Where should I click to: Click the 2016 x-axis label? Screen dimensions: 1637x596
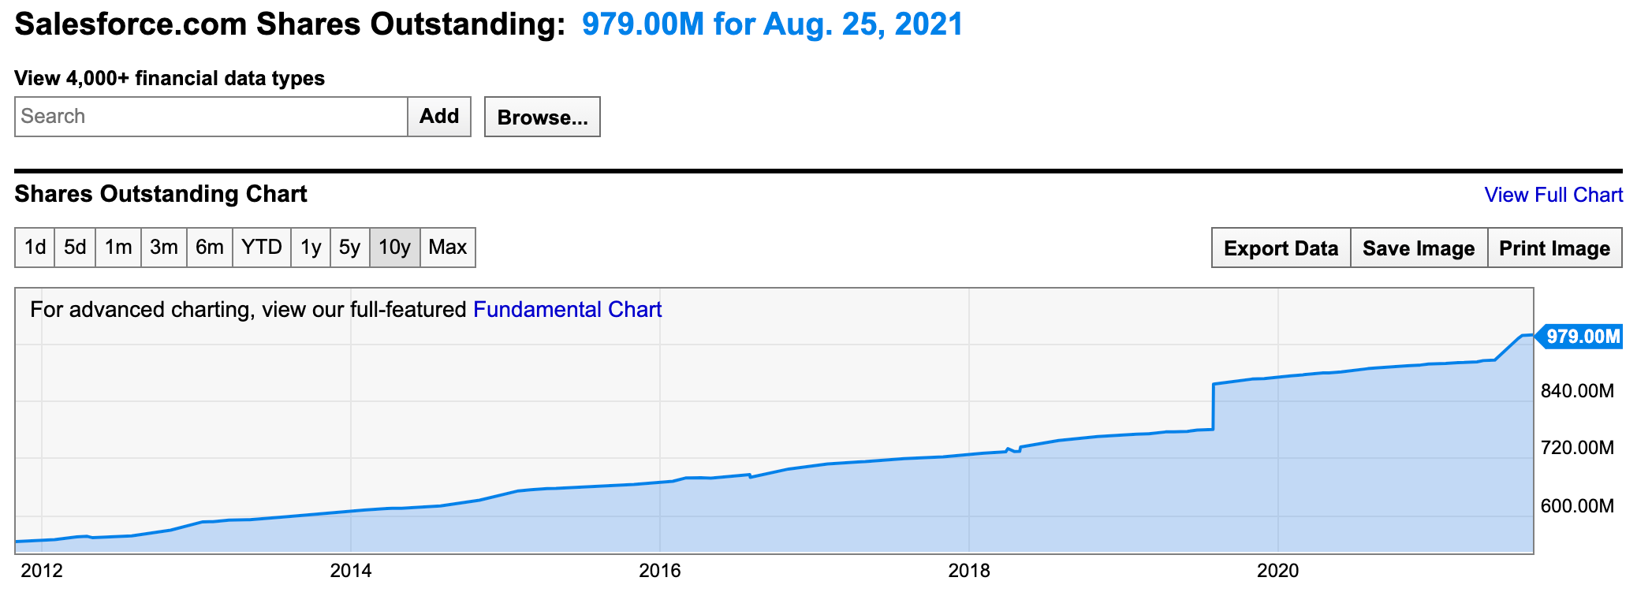[660, 571]
